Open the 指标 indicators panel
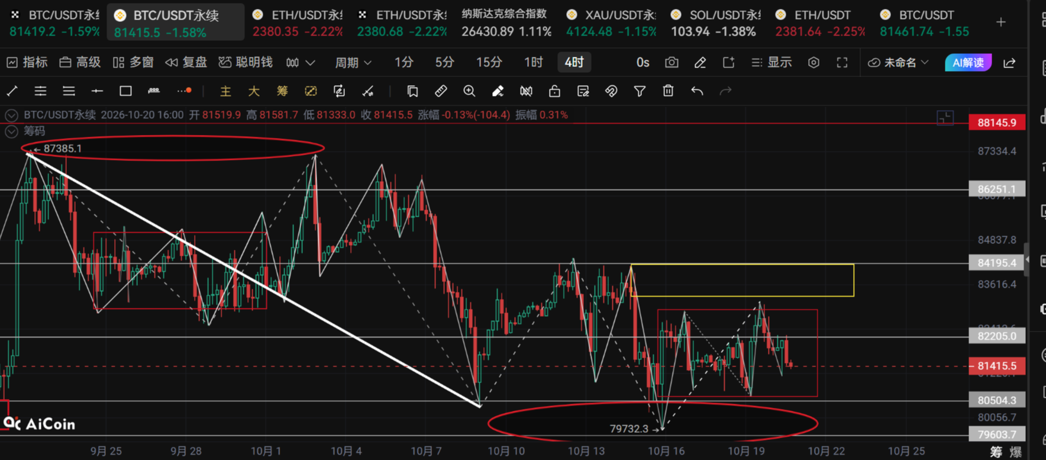The height and width of the screenshot is (460, 1046). (x=27, y=63)
